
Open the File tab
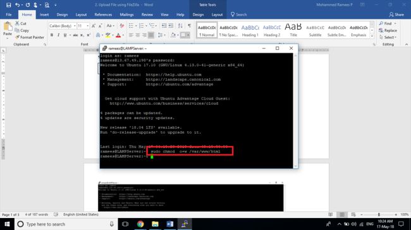(9, 14)
